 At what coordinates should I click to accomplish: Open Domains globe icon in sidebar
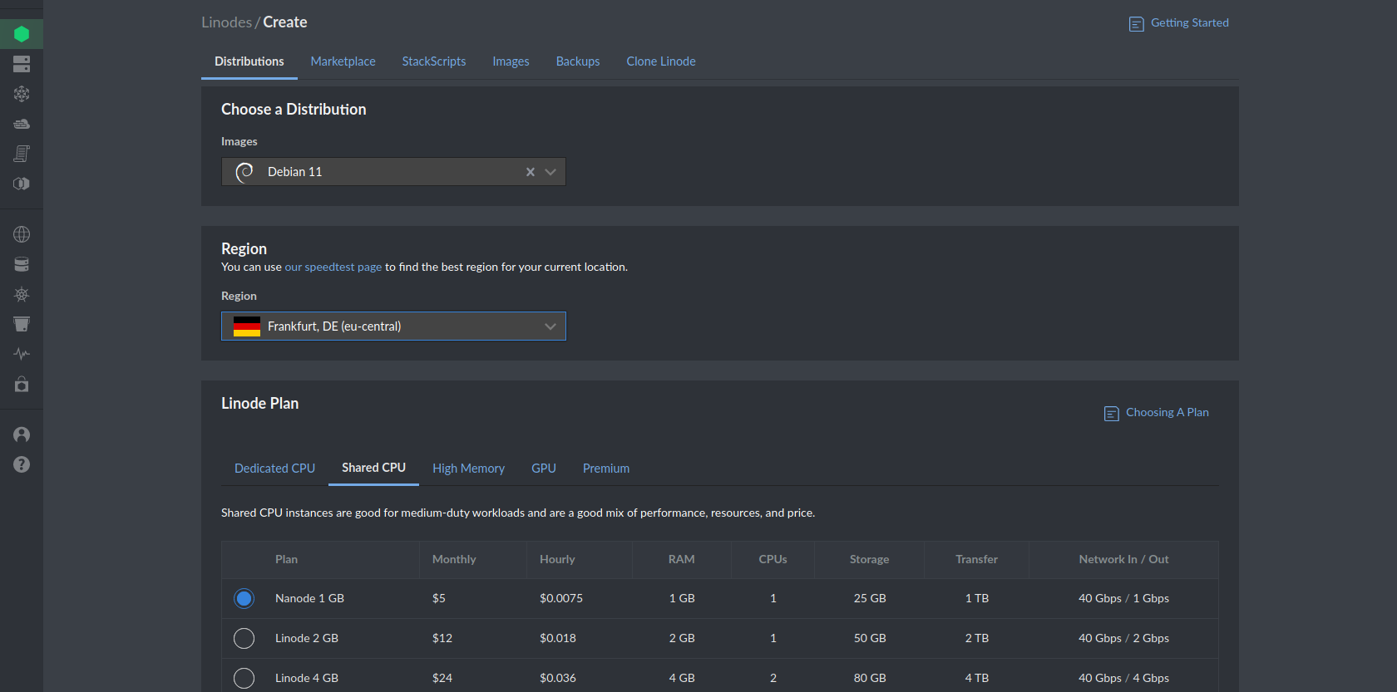22,234
